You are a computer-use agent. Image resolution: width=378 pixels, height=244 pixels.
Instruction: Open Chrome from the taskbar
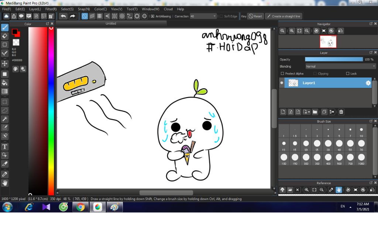click(80, 207)
